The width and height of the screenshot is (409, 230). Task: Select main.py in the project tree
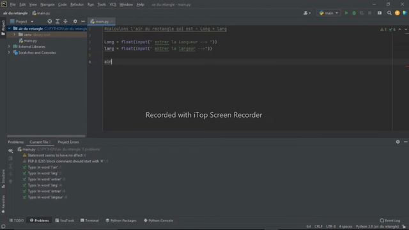[x=28, y=41]
